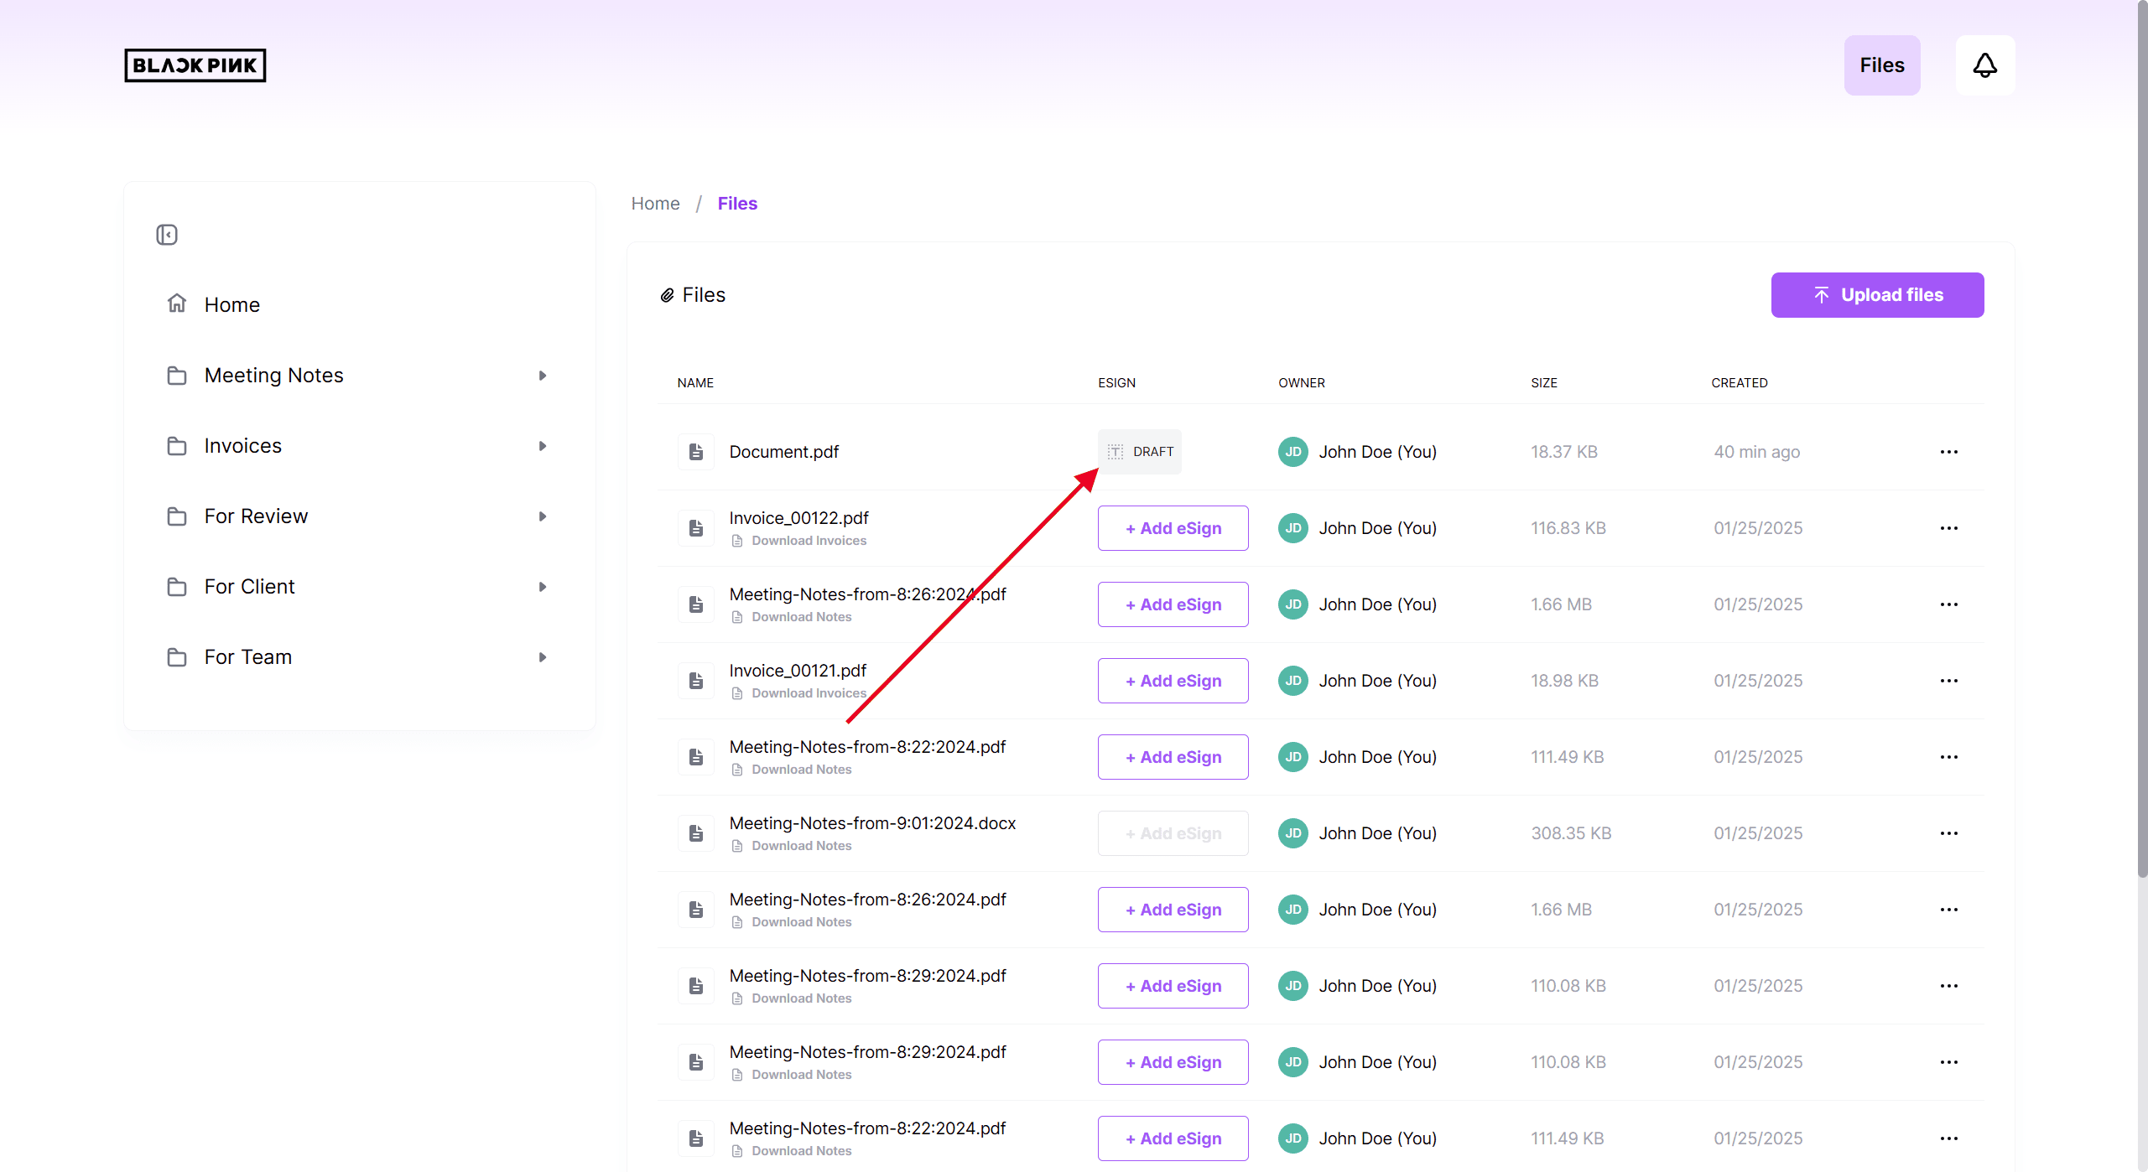This screenshot has height=1172, width=2148.
Task: Expand the Meeting Notes folder arrow
Action: (x=543, y=376)
